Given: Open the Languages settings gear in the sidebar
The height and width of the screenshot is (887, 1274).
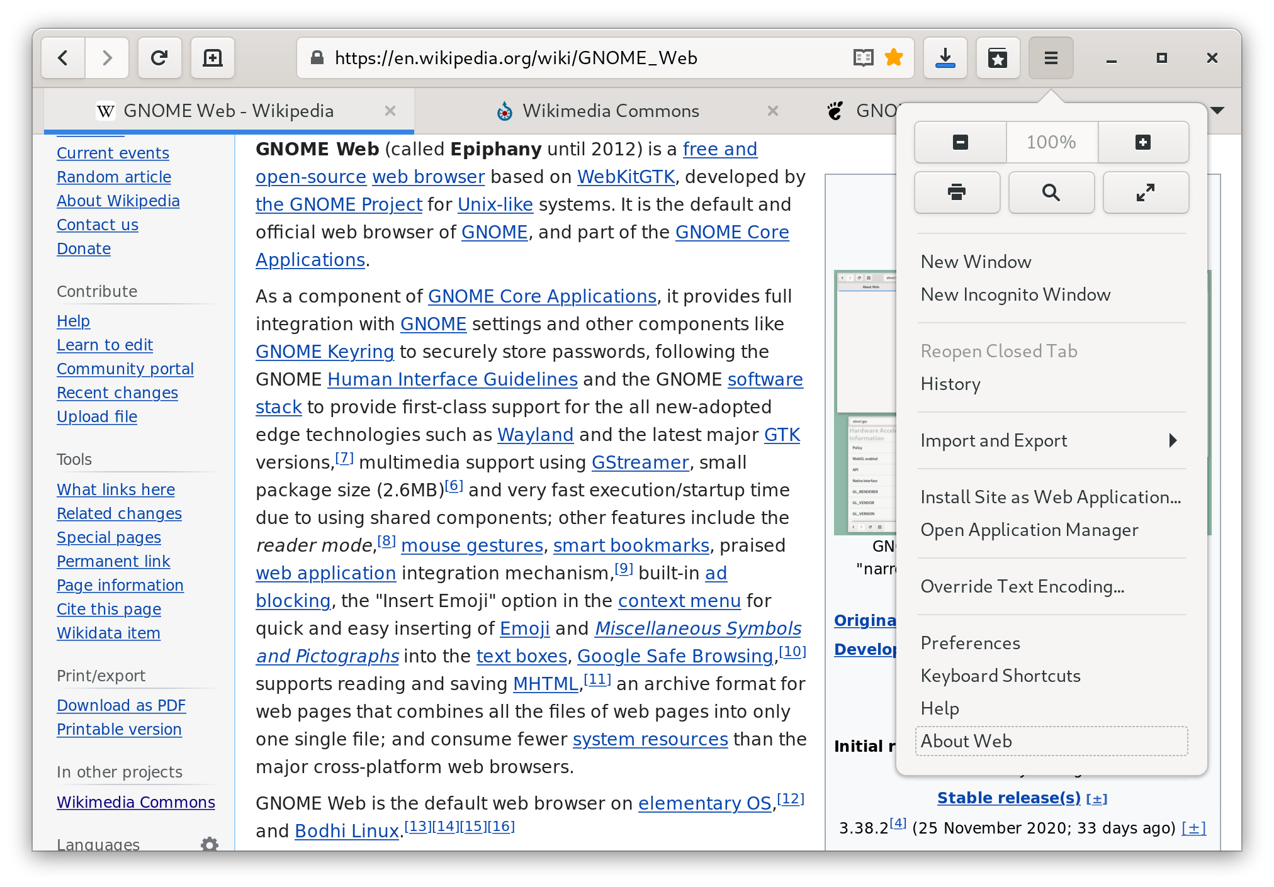Looking at the screenshot, I should (x=209, y=844).
